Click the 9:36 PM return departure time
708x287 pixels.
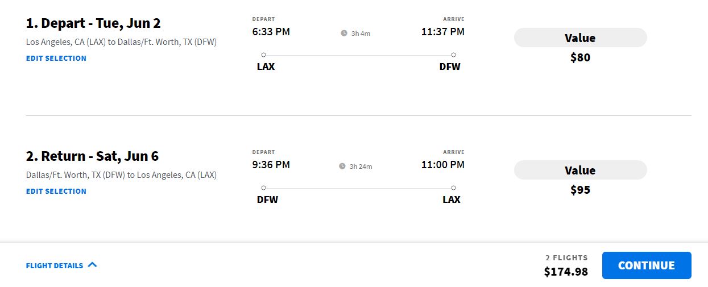tap(271, 165)
